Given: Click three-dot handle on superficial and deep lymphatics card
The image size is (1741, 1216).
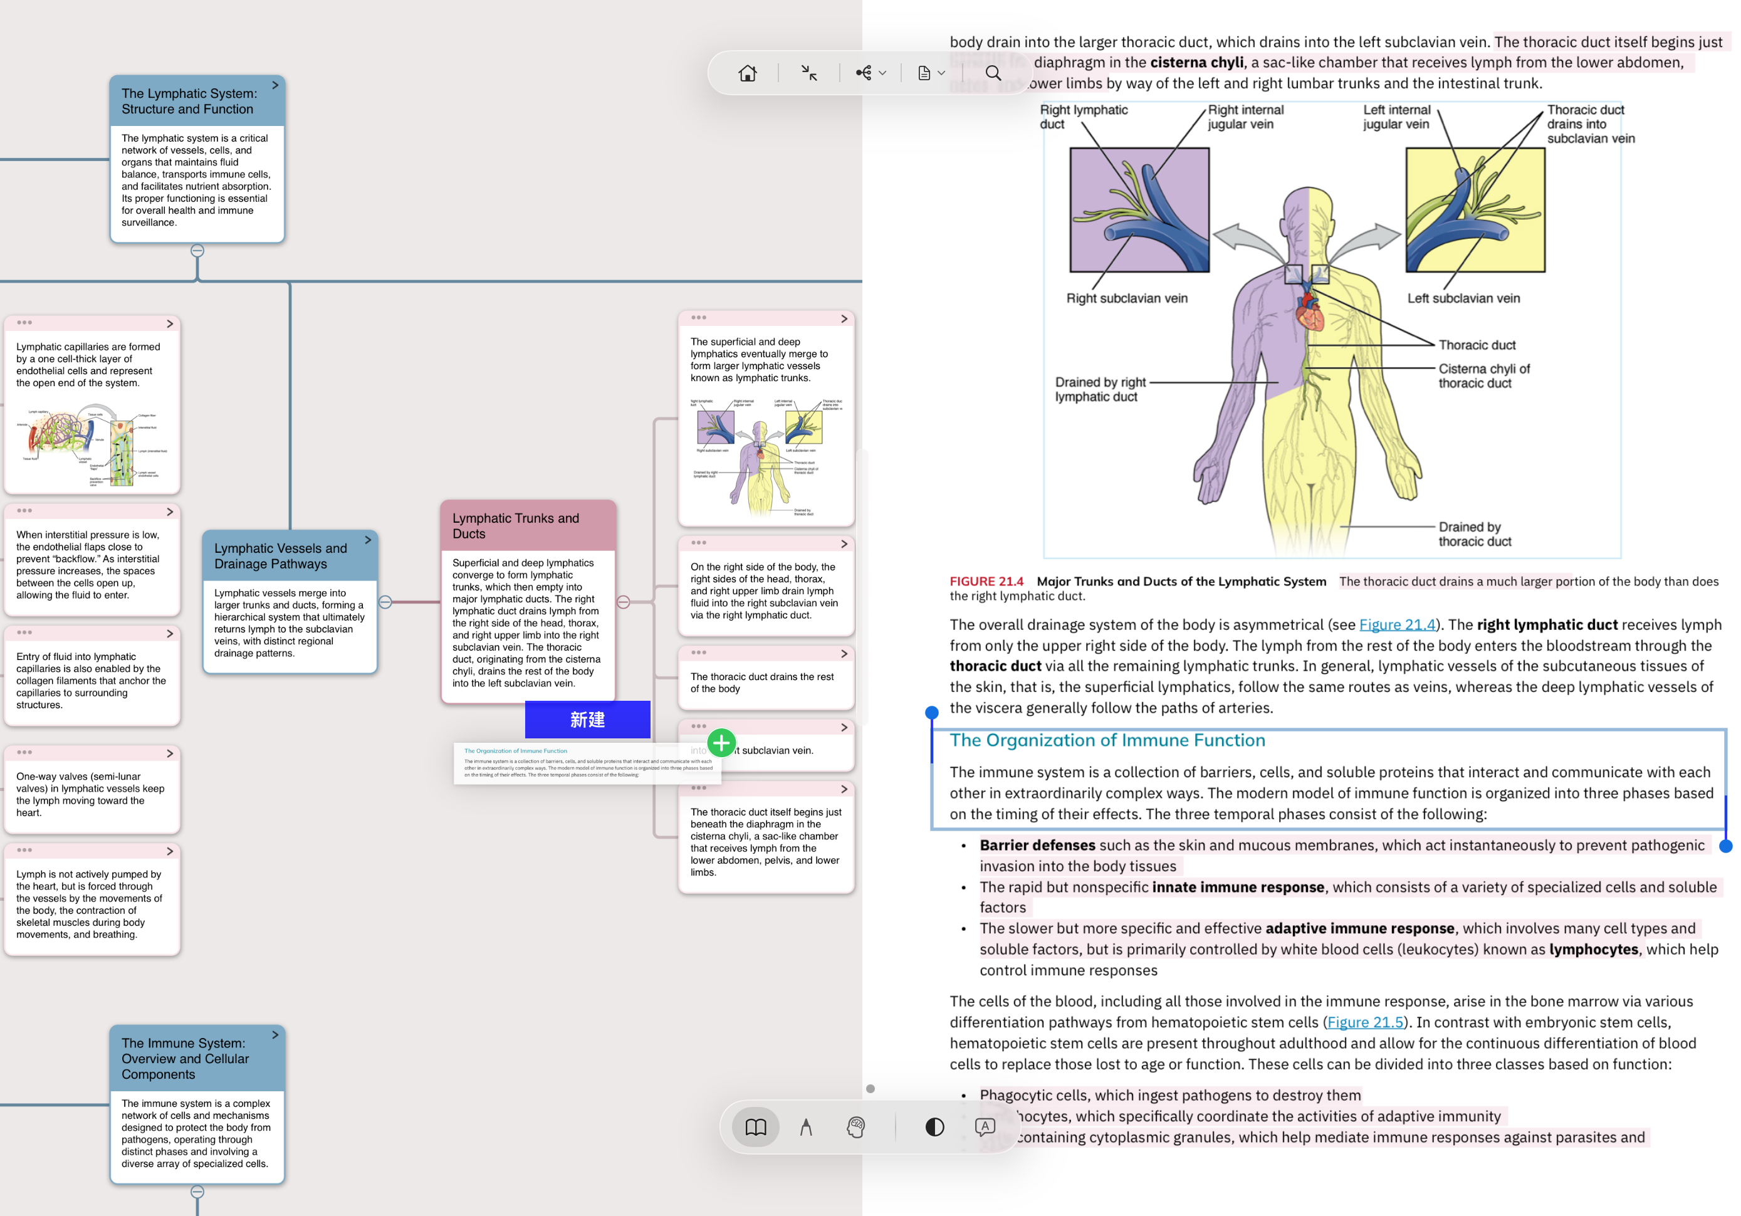Looking at the screenshot, I should 698,317.
